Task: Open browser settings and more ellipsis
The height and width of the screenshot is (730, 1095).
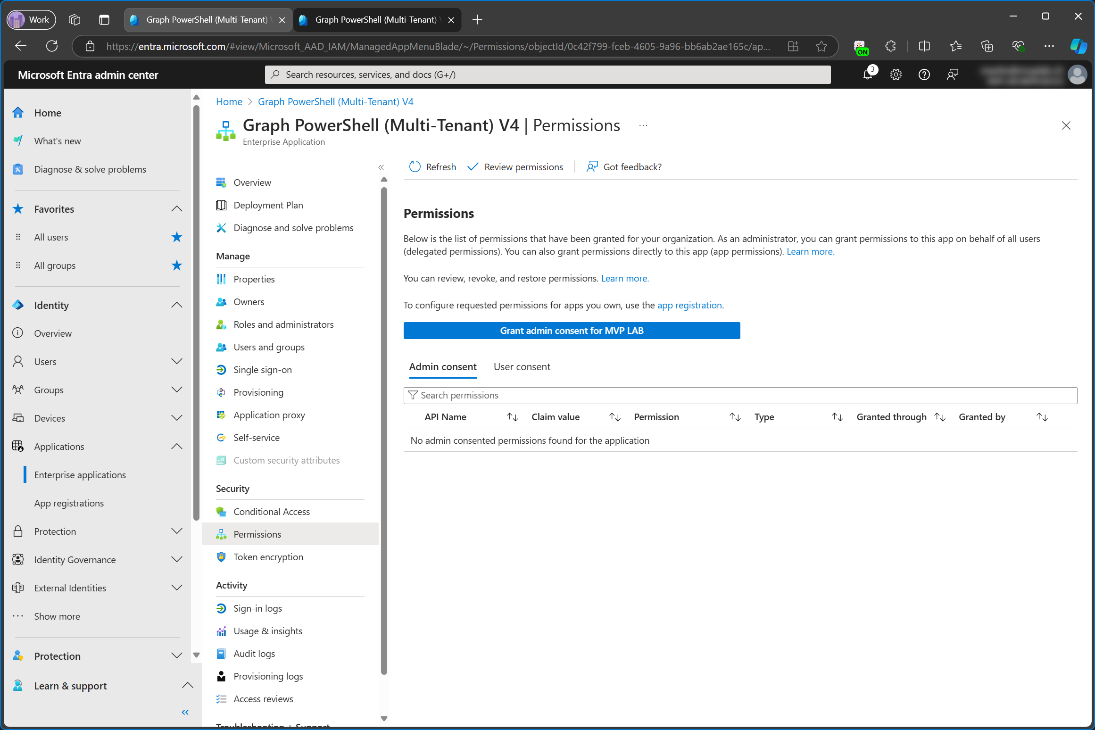Action: pos(1049,46)
